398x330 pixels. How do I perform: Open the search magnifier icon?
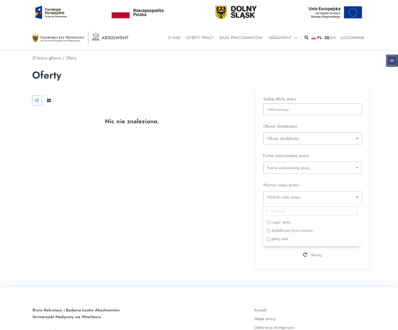306,38
